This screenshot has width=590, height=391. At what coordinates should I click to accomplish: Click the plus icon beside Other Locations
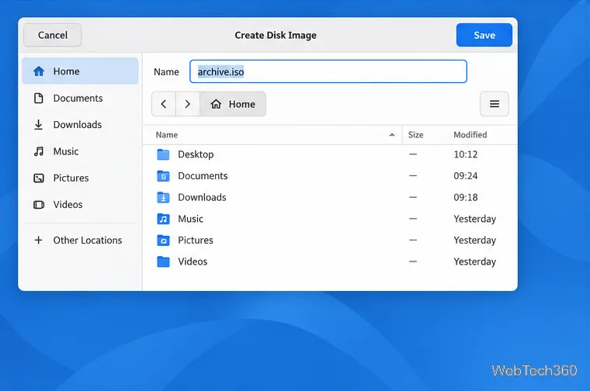[x=38, y=240]
